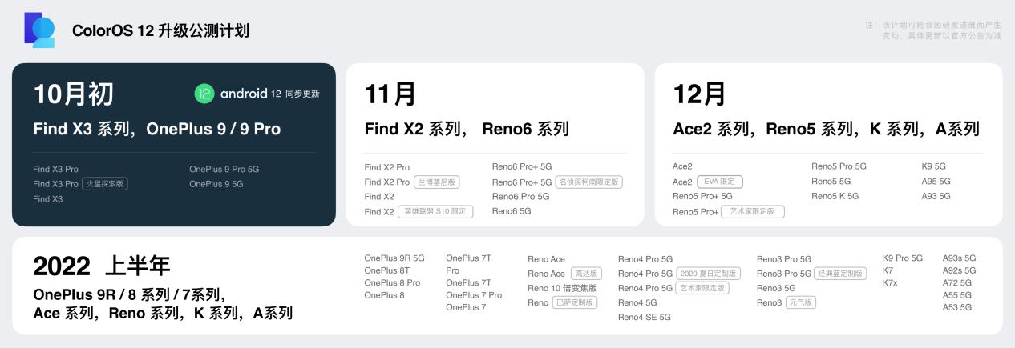Click the ColorOS 12 升级公测计划 title
This screenshot has height=348, width=1015.
160,30
